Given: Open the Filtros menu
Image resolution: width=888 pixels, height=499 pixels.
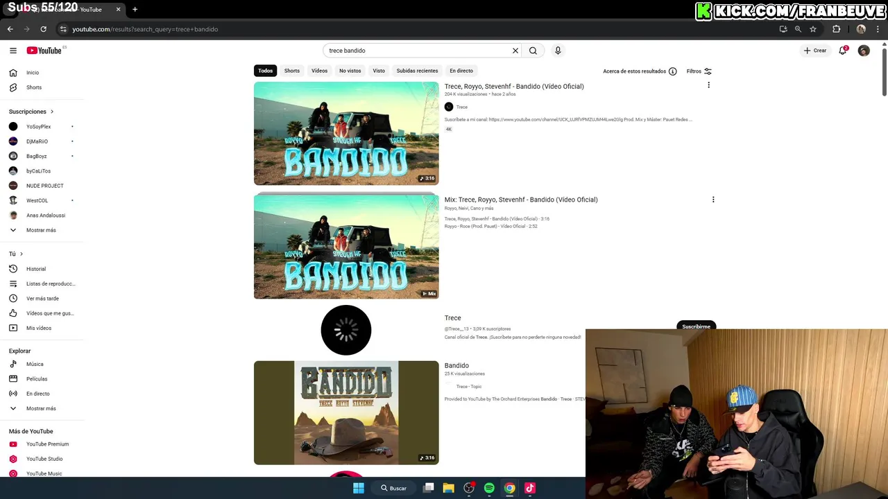Looking at the screenshot, I should coord(699,71).
